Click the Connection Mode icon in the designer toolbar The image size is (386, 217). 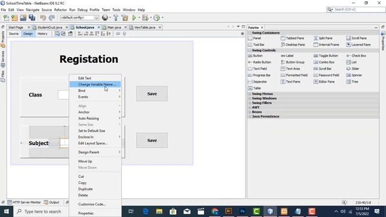(x=63, y=34)
